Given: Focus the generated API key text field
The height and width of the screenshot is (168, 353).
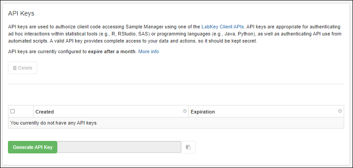Looking at the screenshot, I should point(119,147).
